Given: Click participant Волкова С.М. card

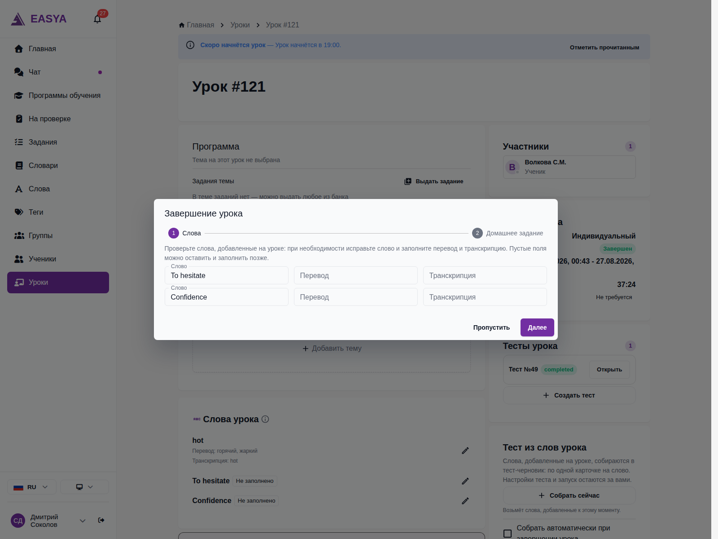Looking at the screenshot, I should coord(569,167).
